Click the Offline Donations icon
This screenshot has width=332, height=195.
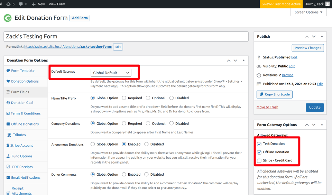click(8, 124)
